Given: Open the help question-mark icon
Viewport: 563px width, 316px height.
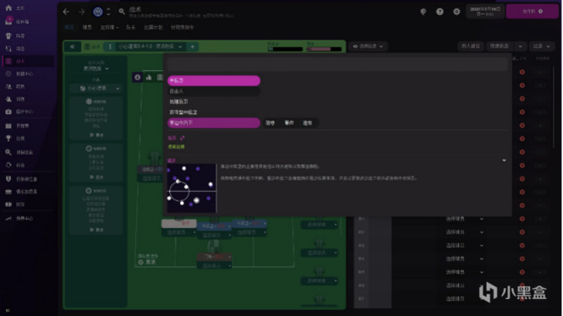Looking at the screenshot, I should pyautogui.click(x=440, y=12).
